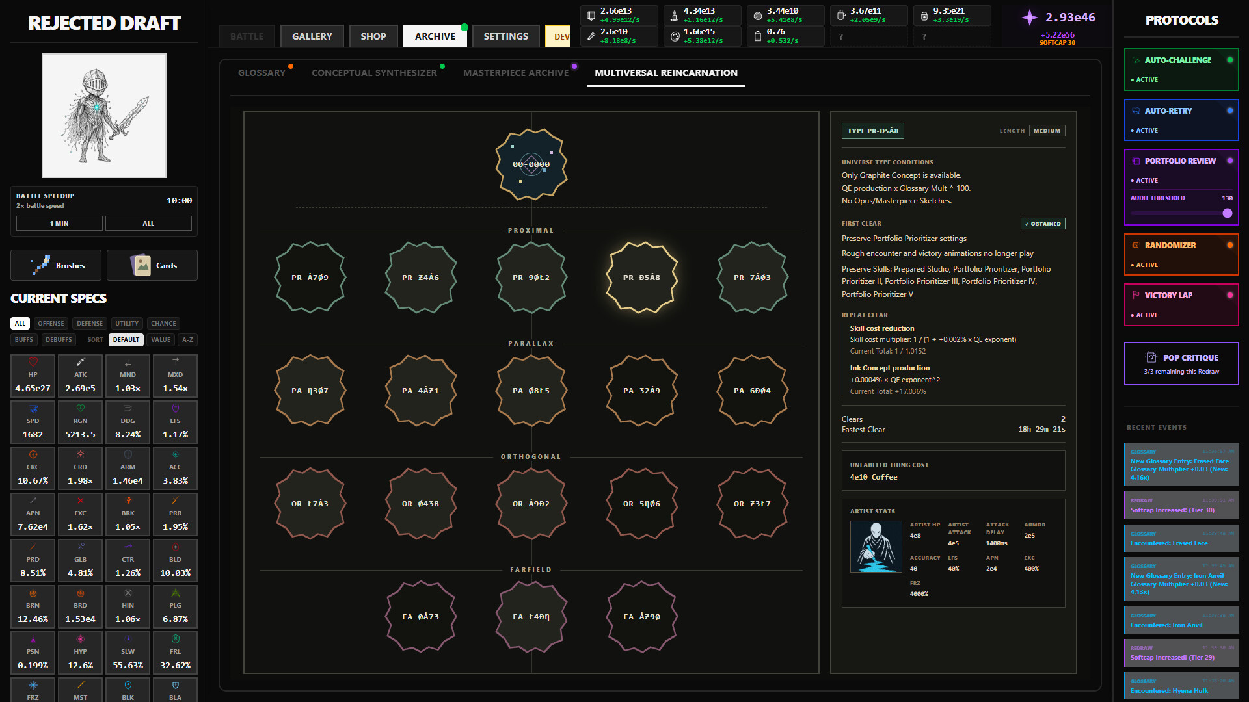Open the Cards panel
The image size is (1249, 702).
[152, 265]
